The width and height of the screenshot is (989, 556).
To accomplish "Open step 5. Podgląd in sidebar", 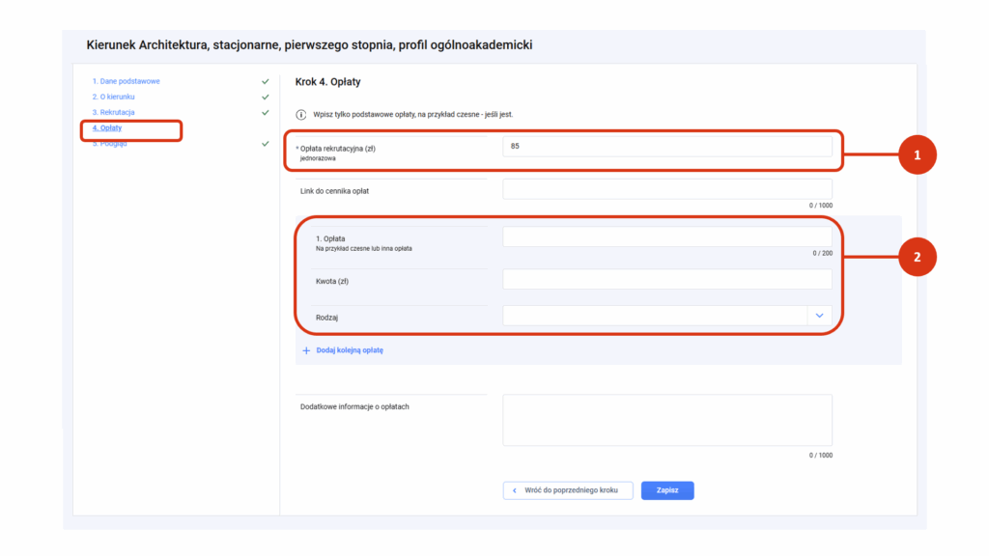I will (x=109, y=144).
